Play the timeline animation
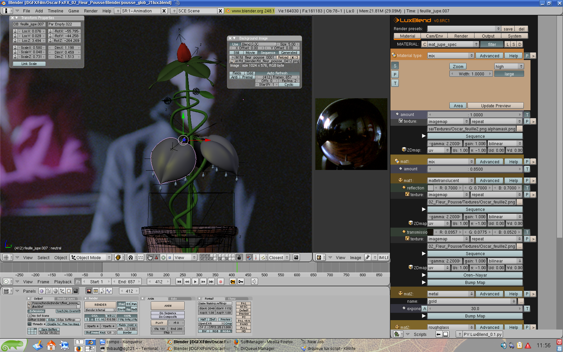 point(195,282)
